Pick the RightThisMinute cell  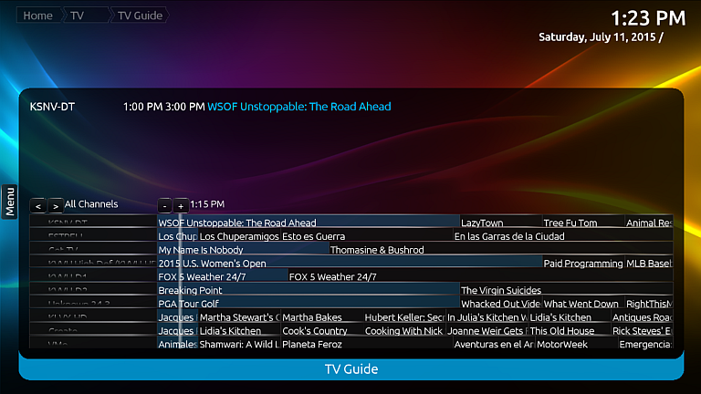pos(649,304)
